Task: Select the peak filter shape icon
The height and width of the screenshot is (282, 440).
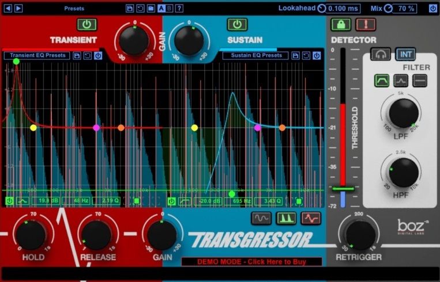Action: tap(401, 81)
